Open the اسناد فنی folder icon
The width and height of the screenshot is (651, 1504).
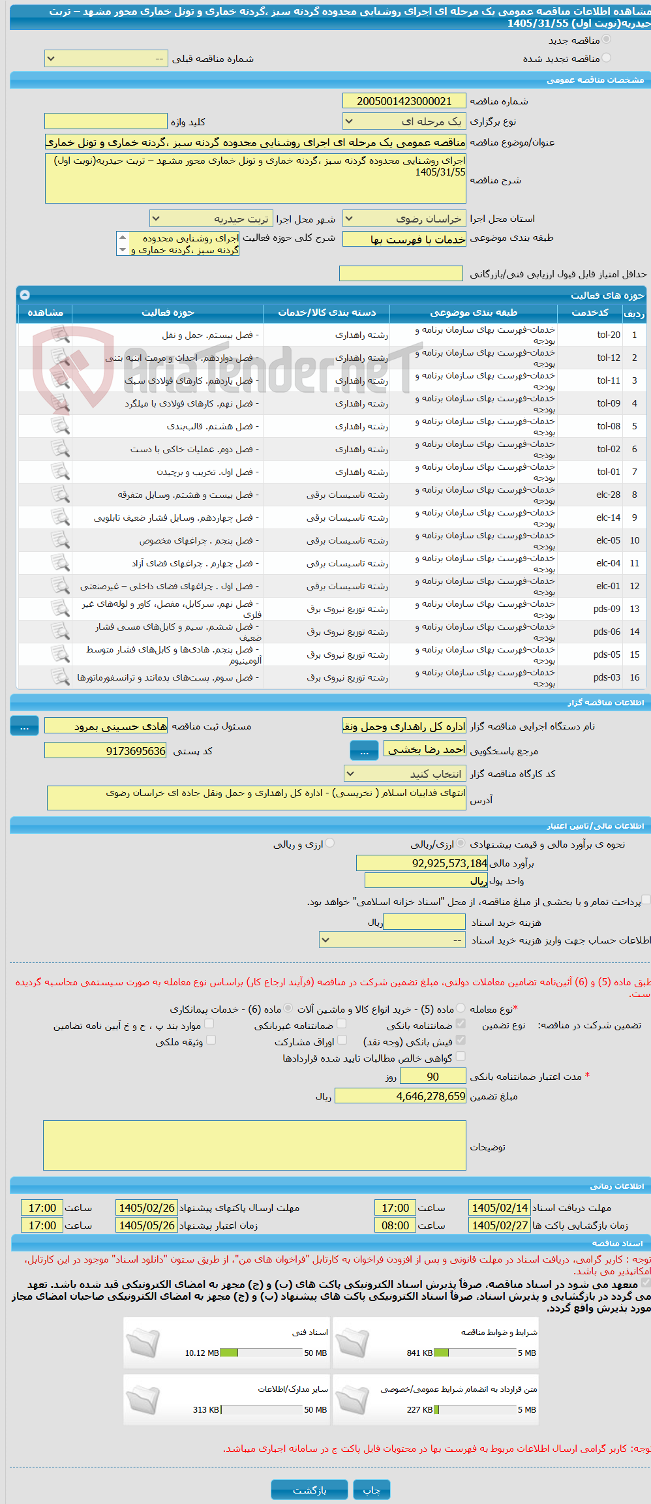pos(143,1342)
